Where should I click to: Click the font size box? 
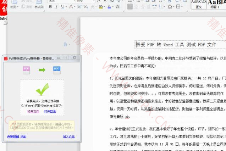(x=85, y=1)
